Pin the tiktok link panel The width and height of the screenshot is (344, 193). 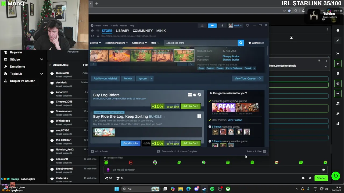pos(319,61)
